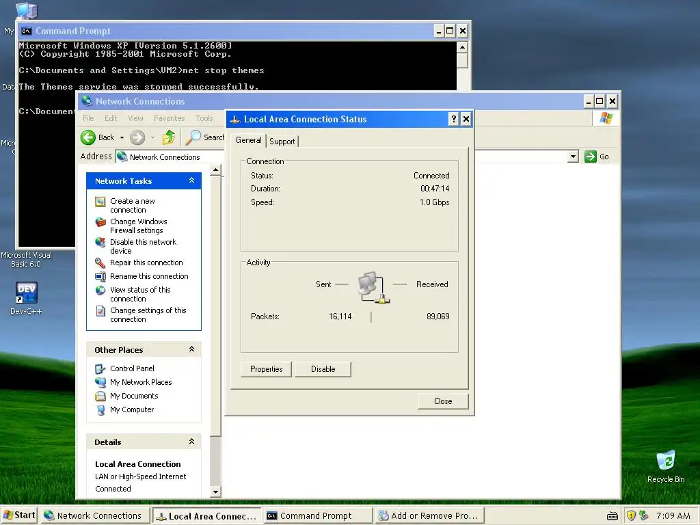The width and height of the screenshot is (700, 525).
Task: Click the green Back arrow icon
Action: click(88, 137)
